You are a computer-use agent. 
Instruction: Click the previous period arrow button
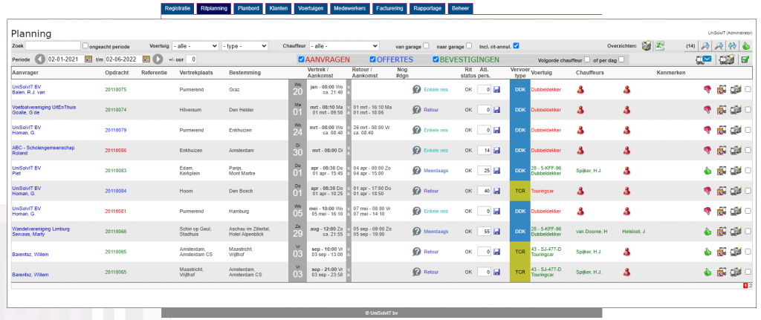(40, 59)
